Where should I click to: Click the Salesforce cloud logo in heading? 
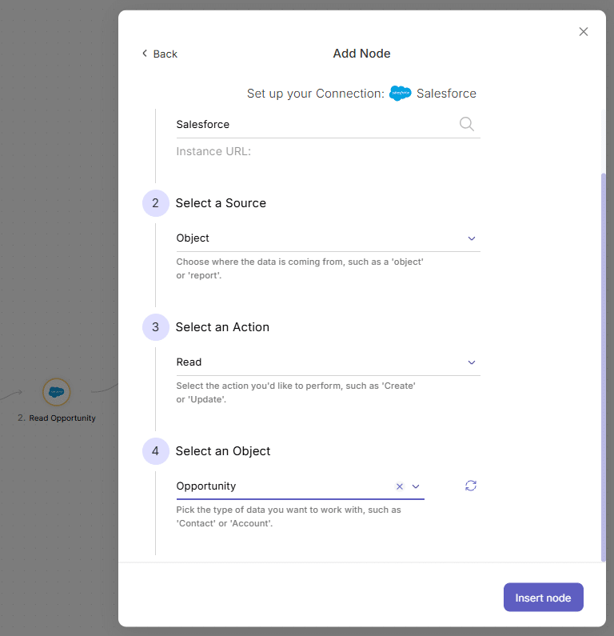(400, 94)
